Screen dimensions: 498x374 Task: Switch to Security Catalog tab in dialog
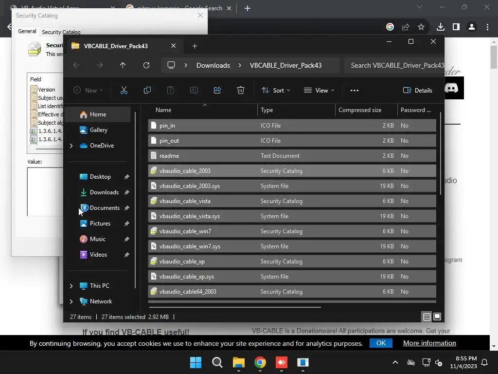pos(61,32)
